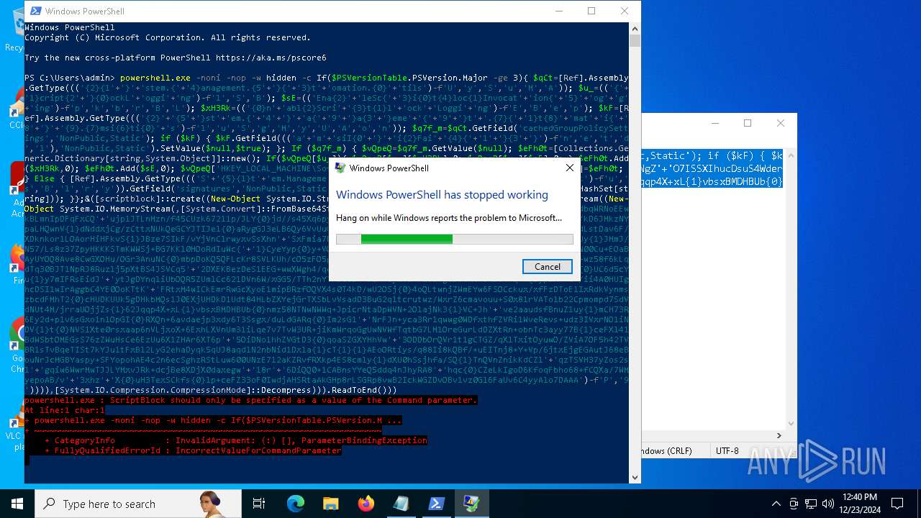Close the 'PowerShell has stopped working' dialog

coord(570,168)
